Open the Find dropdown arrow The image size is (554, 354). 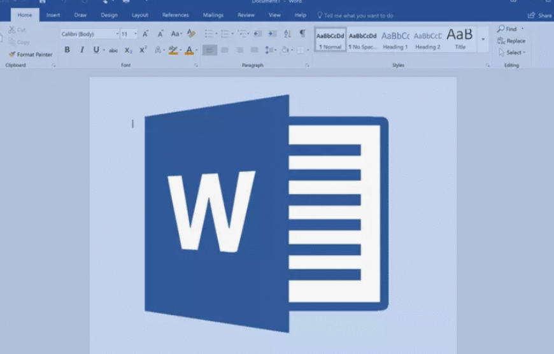523,29
